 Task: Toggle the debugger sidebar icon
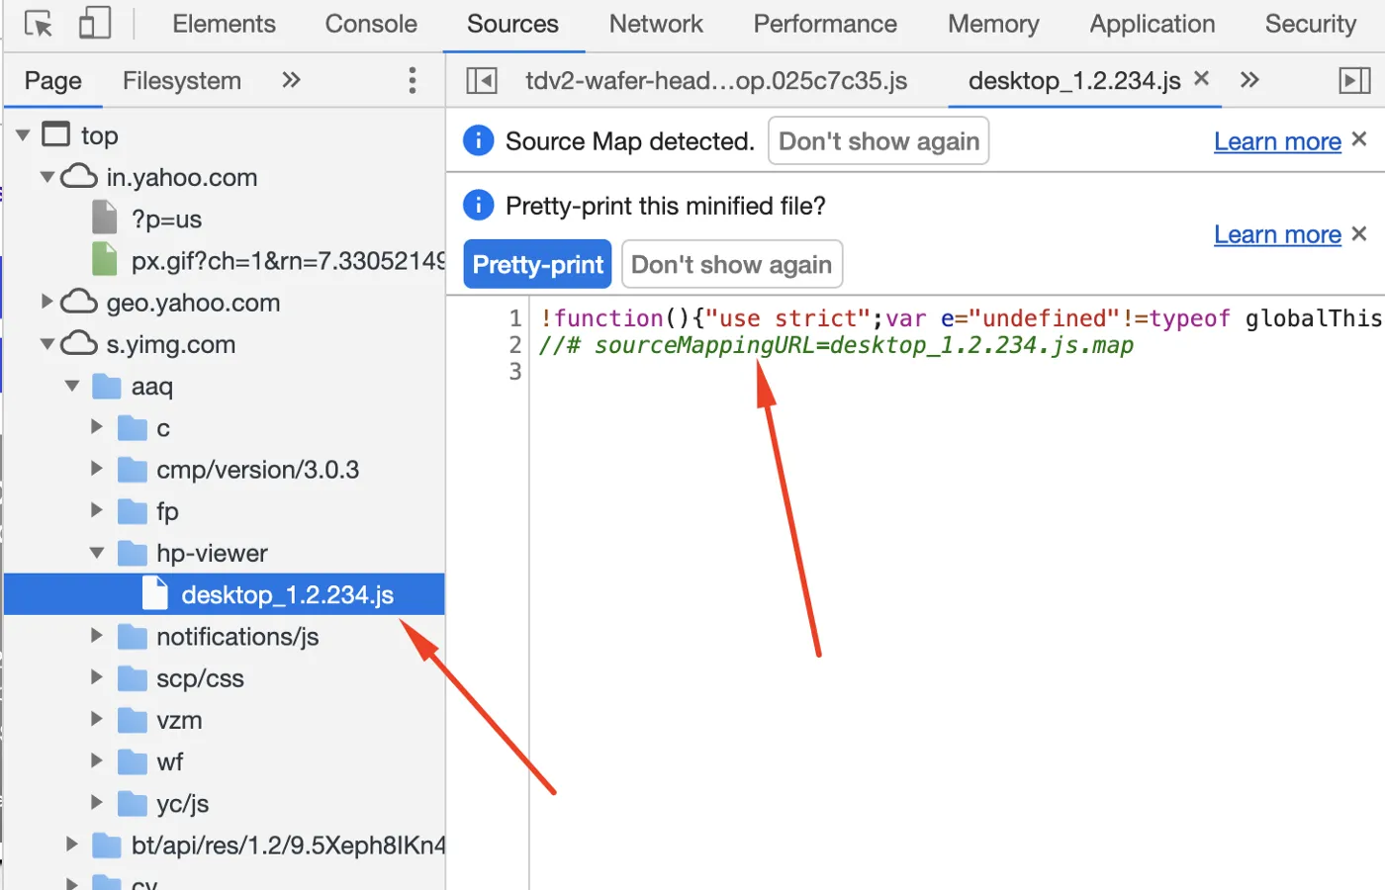(1354, 80)
